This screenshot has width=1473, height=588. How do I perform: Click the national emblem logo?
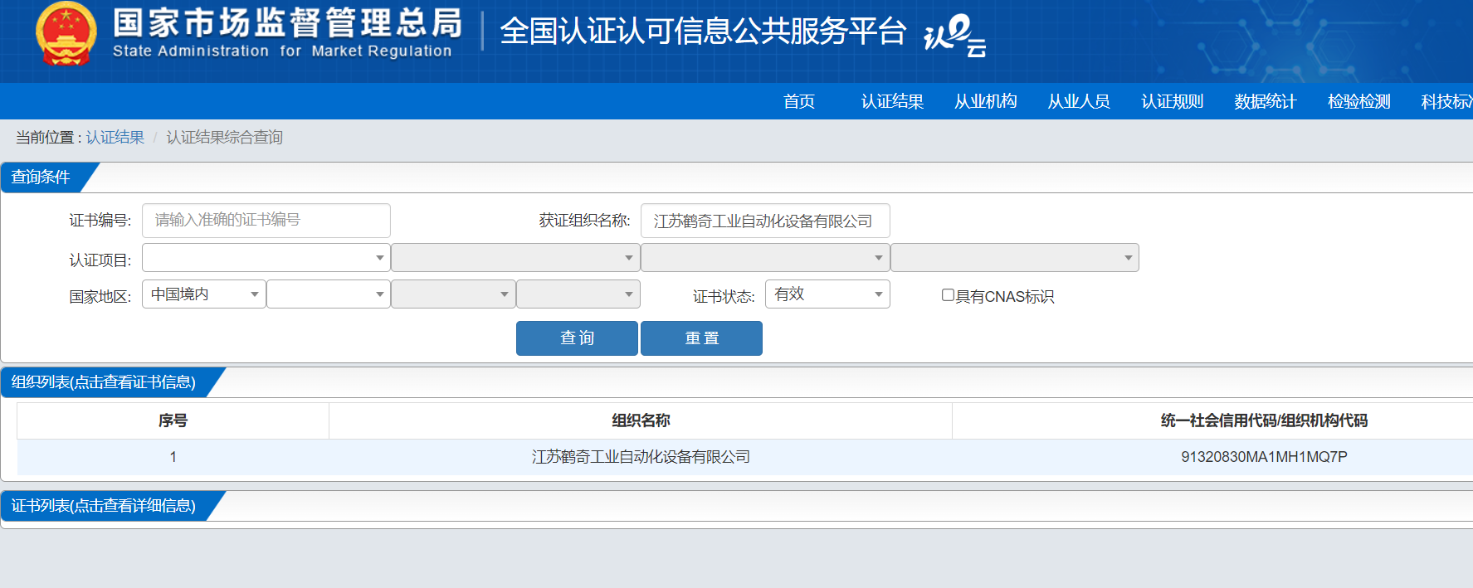click(66, 33)
